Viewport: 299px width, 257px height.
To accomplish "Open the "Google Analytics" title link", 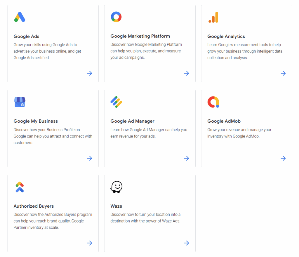I will pyautogui.click(x=226, y=37).
